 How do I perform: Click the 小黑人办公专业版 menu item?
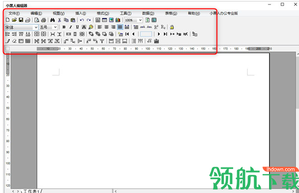click(224, 13)
